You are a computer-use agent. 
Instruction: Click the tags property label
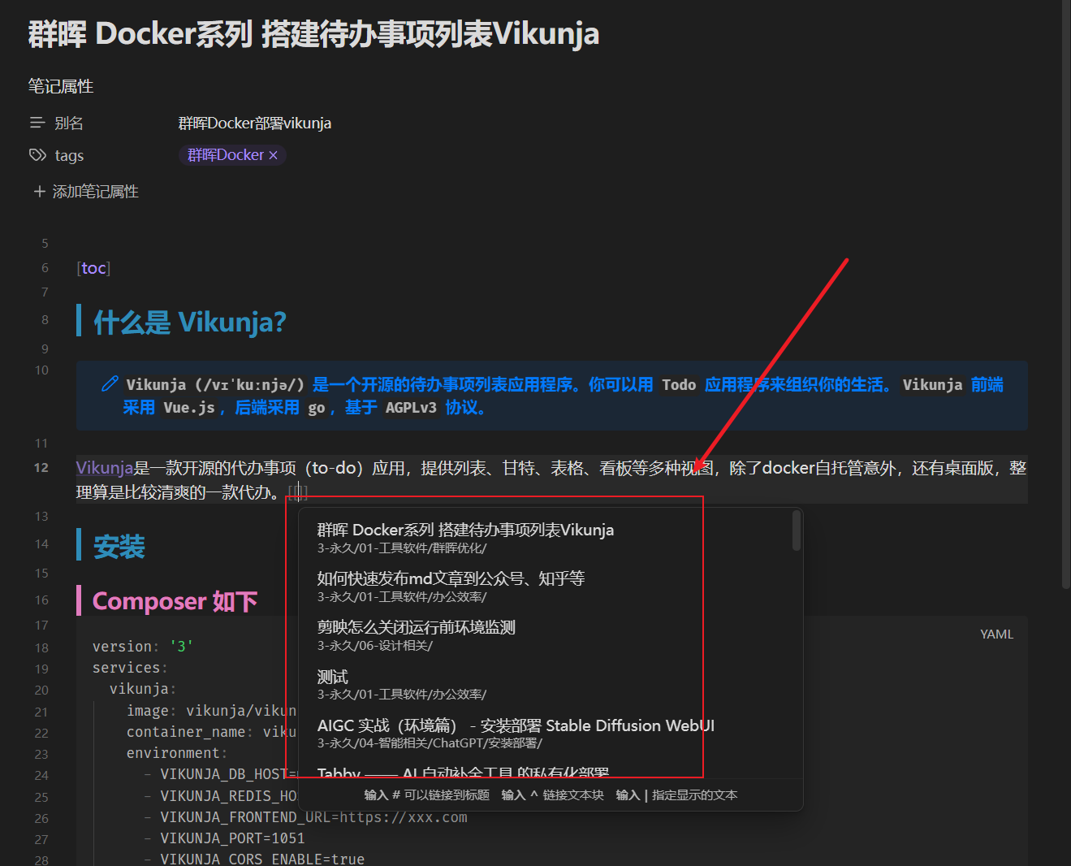(69, 155)
